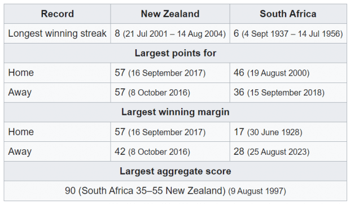Click New Zealand's away 57 points for cell
Screen dimensions: 350x204
pos(170,93)
